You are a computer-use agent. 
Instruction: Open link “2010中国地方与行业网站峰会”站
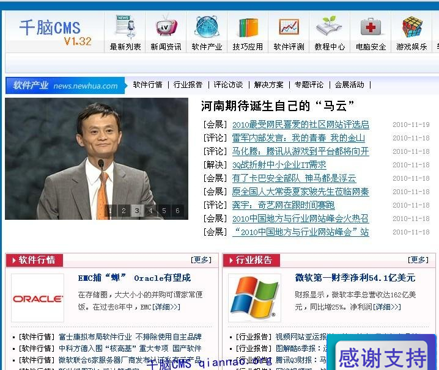(x=301, y=232)
